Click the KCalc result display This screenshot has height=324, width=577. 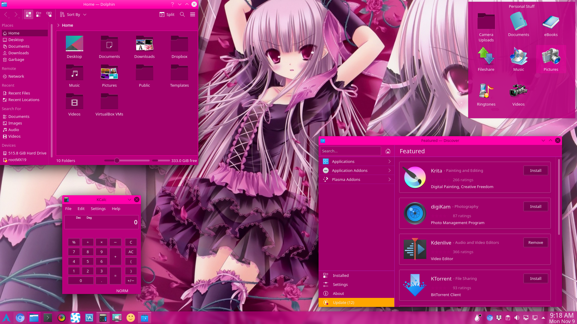pyautogui.click(x=102, y=222)
